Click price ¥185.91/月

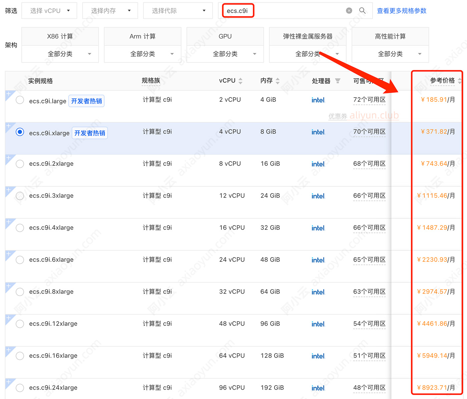point(438,100)
